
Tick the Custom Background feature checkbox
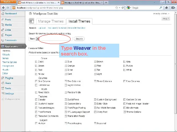click(x=95, y=100)
